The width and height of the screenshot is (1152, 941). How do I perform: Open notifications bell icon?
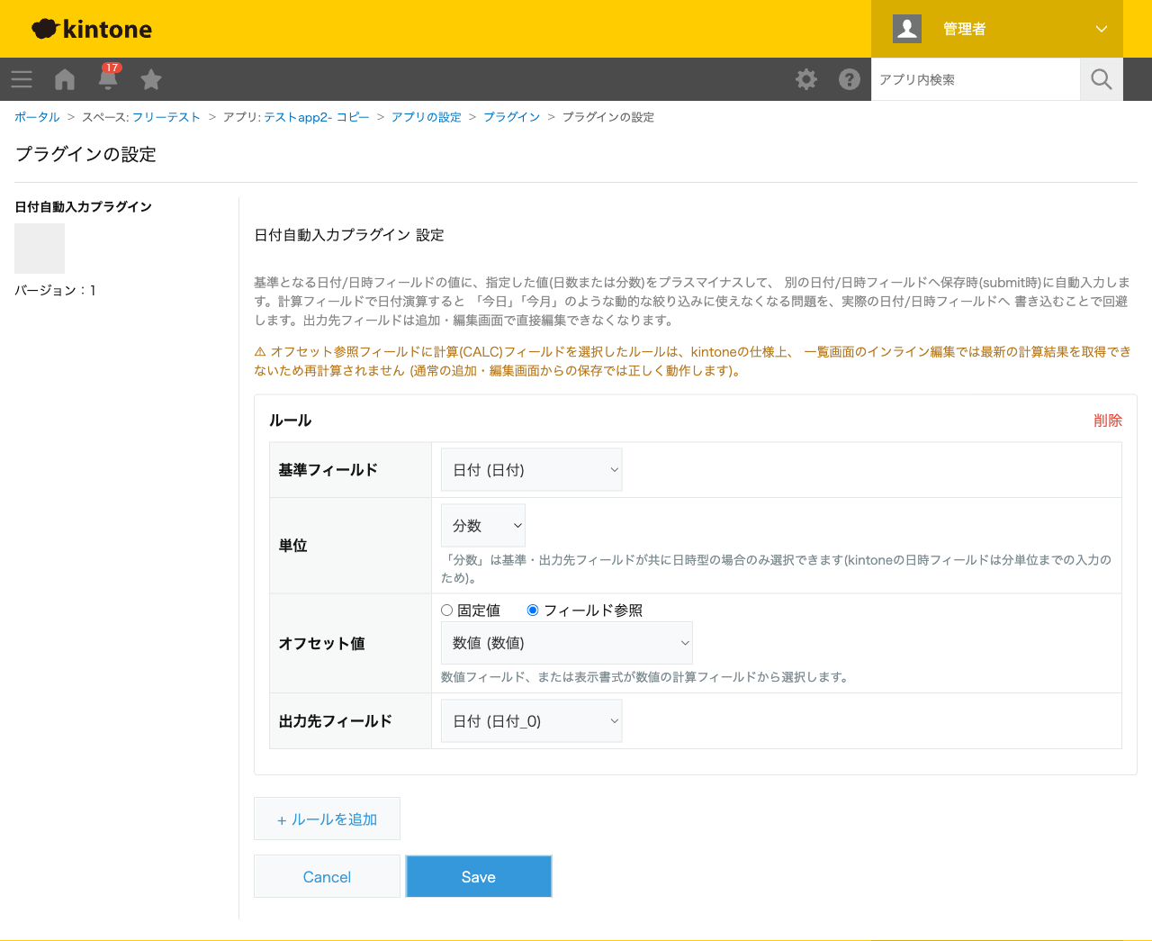[108, 79]
